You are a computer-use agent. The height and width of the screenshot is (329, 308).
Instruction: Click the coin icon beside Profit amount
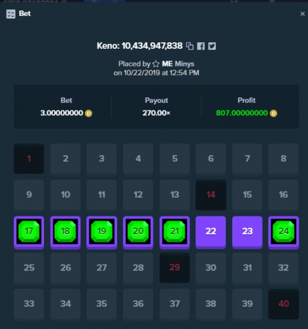click(x=273, y=113)
